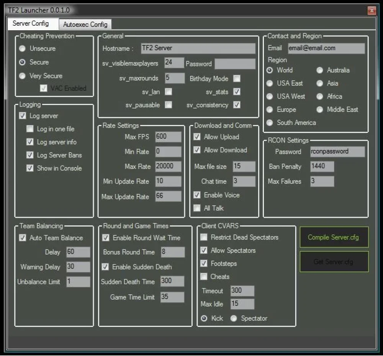Click the Max Rate field
The width and height of the screenshot is (383, 356).
(x=168, y=166)
